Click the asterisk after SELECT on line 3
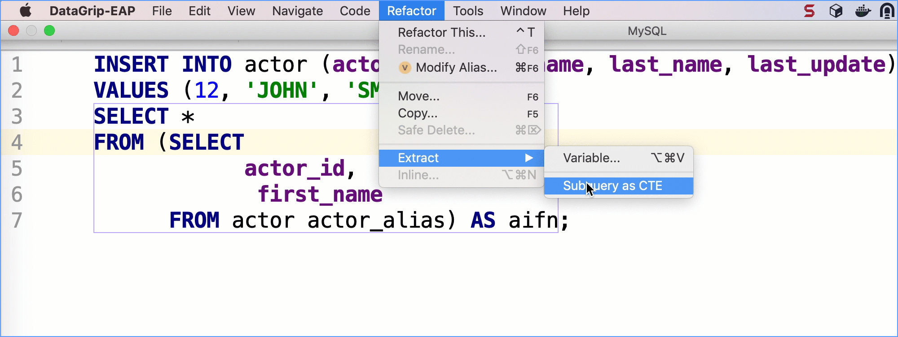Viewport: 898px width, 337px height. pos(188,117)
